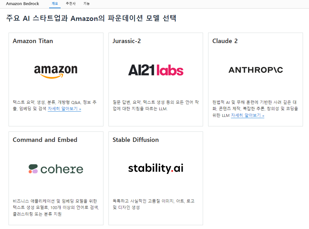Select the Jurassic-2 card heading
The image size is (309, 229).
coord(126,41)
